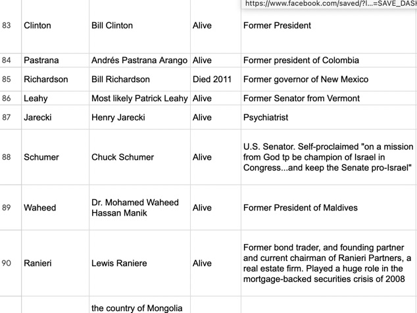Click the "Andrés Pastrana Arango" cell

[x=139, y=60]
